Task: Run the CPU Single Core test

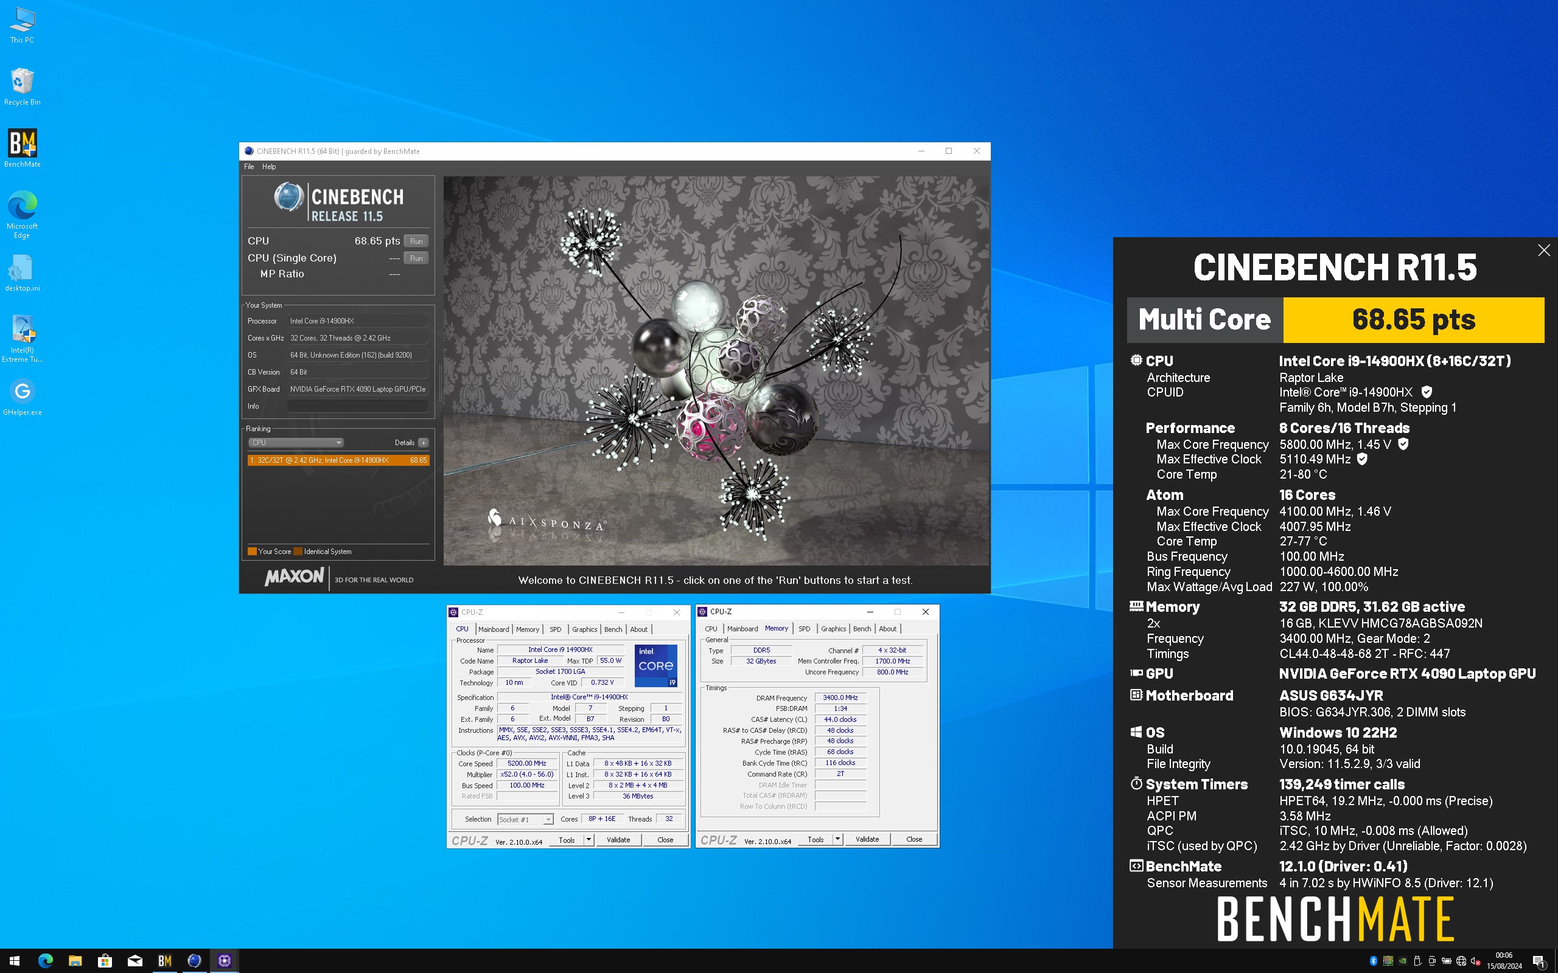Action: click(416, 258)
